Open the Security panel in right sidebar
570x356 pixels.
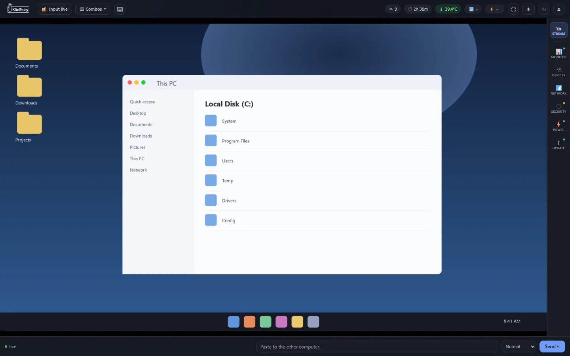(559, 108)
